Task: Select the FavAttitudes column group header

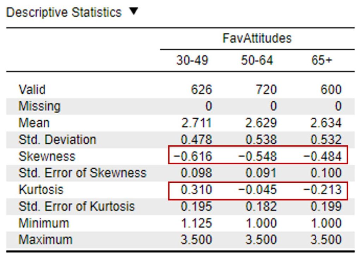Action: coord(257,38)
